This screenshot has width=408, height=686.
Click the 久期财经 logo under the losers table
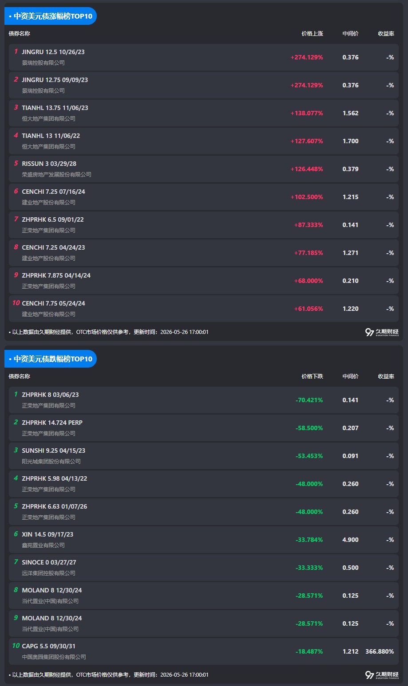click(x=382, y=675)
